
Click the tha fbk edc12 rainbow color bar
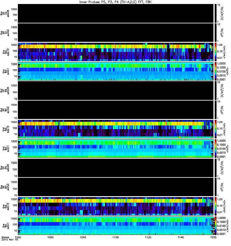(x=216, y=52)
